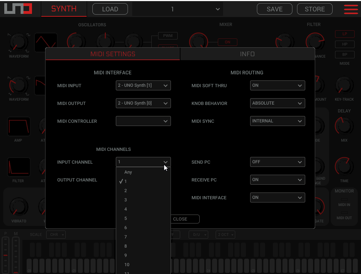Click the KEY-TRACK knob
361x274 pixels.
tap(344, 85)
